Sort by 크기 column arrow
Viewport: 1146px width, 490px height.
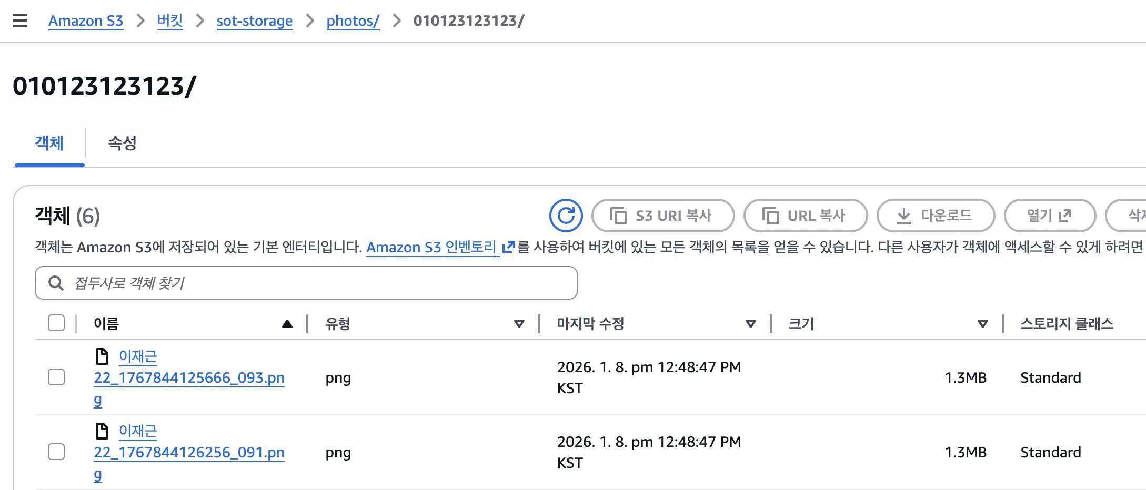click(982, 324)
